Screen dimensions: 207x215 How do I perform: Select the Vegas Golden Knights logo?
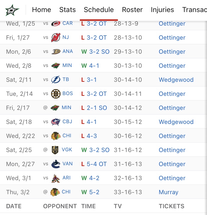(x=55, y=150)
